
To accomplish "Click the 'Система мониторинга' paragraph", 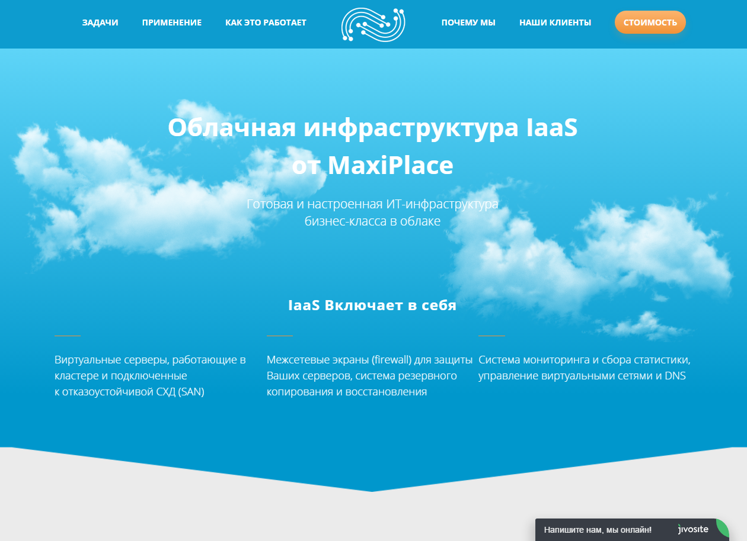I will point(585,368).
